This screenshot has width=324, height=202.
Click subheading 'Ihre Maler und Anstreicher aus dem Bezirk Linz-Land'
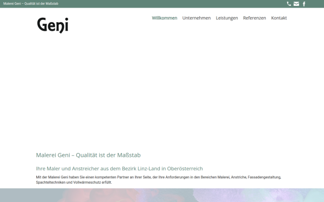point(97,169)
